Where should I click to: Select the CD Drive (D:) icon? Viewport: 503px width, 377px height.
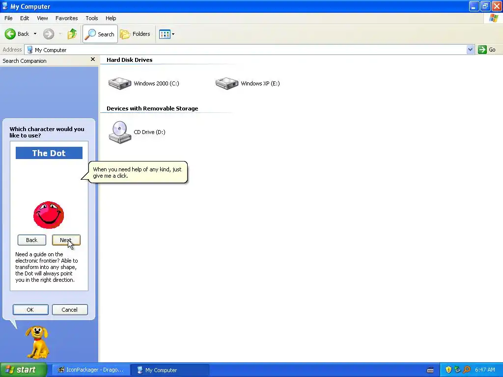(137, 132)
